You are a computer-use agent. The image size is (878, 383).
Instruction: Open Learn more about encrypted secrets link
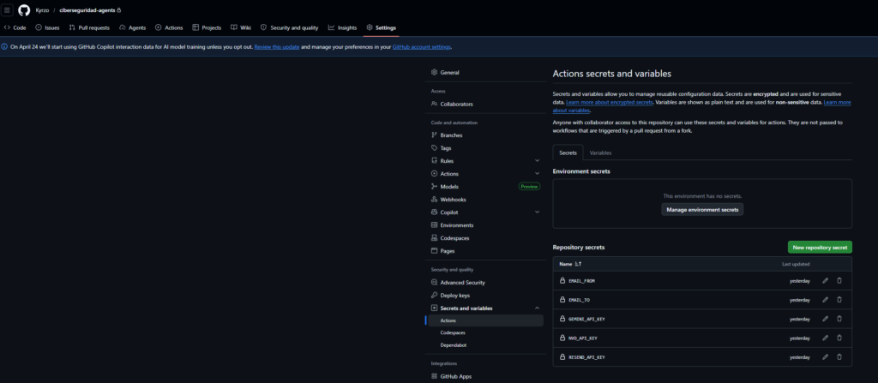610,103
